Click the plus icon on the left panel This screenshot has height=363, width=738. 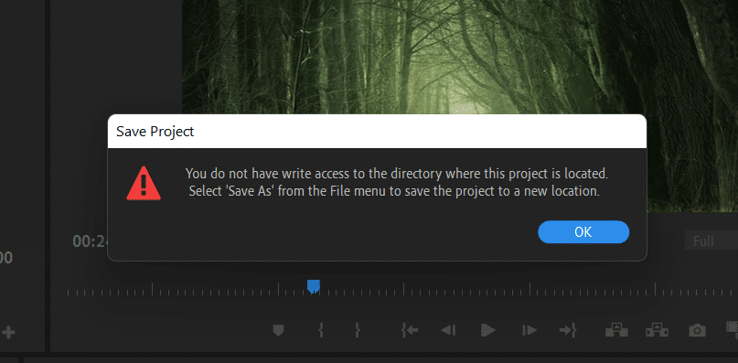point(8,333)
